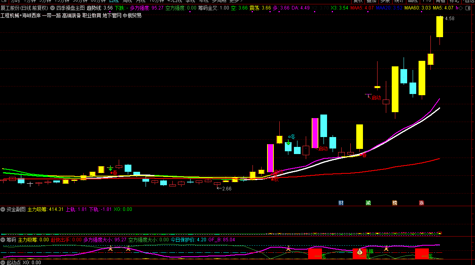475x265 pixels.
Task: Click the GF_B: 85.04 value
Action: (x=221, y=239)
